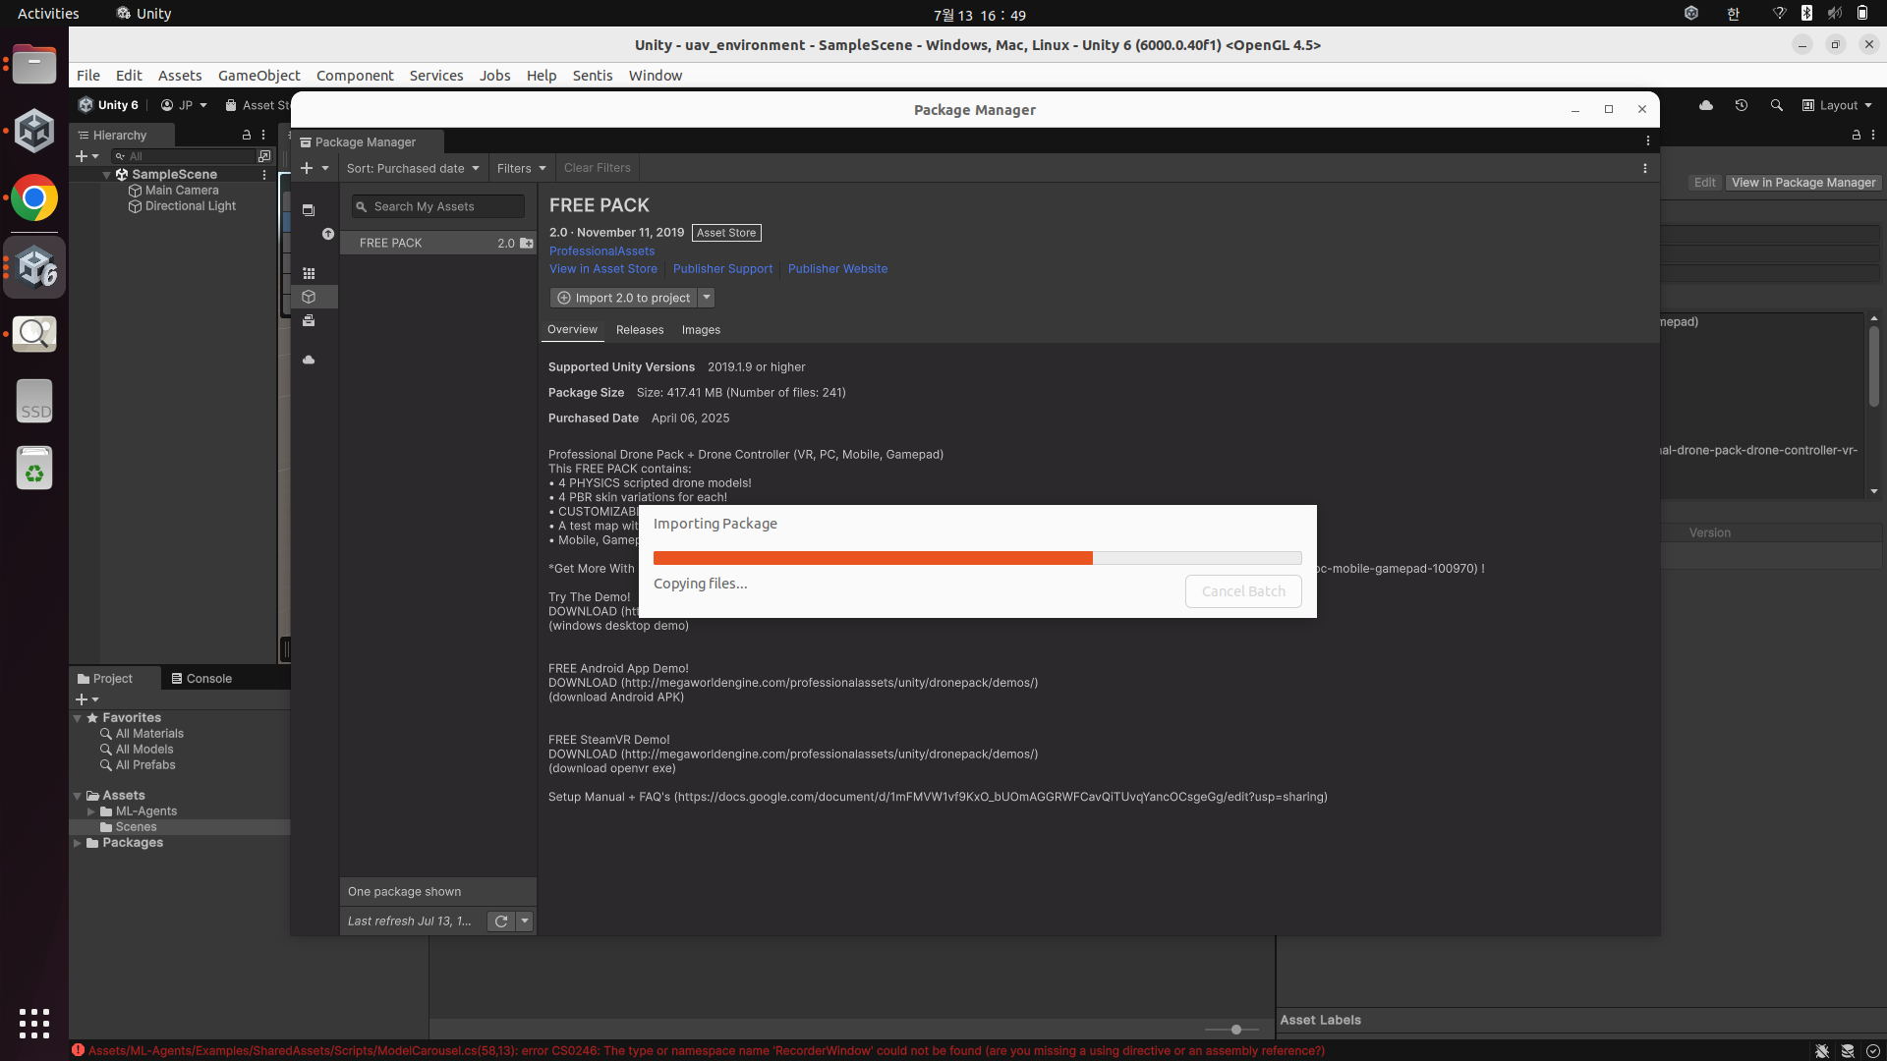Click the global search magnifier icon

1776,105
